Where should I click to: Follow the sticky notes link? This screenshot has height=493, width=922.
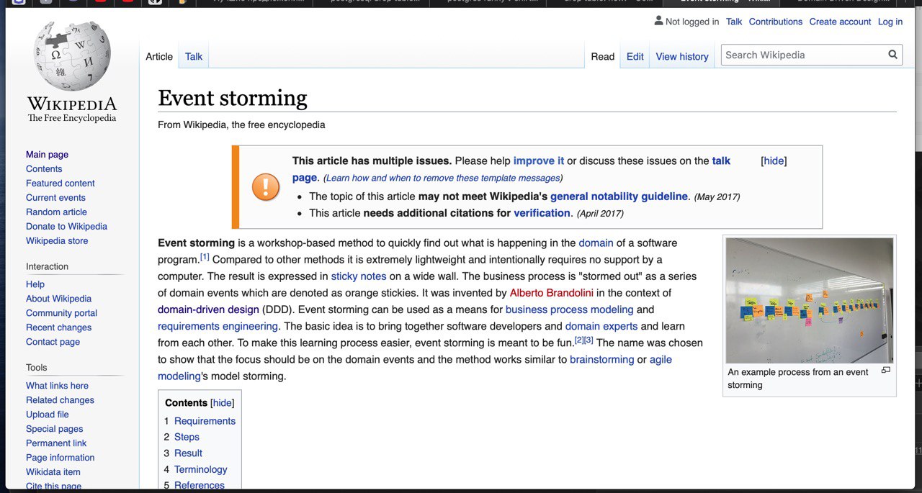(x=359, y=276)
